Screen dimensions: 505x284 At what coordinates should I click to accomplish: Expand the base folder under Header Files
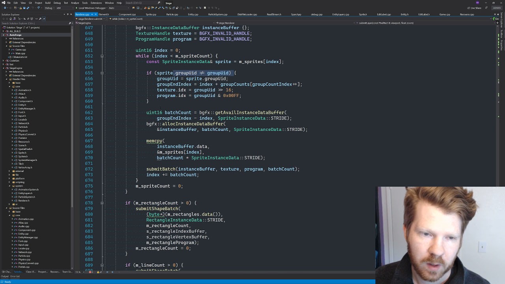point(10,83)
